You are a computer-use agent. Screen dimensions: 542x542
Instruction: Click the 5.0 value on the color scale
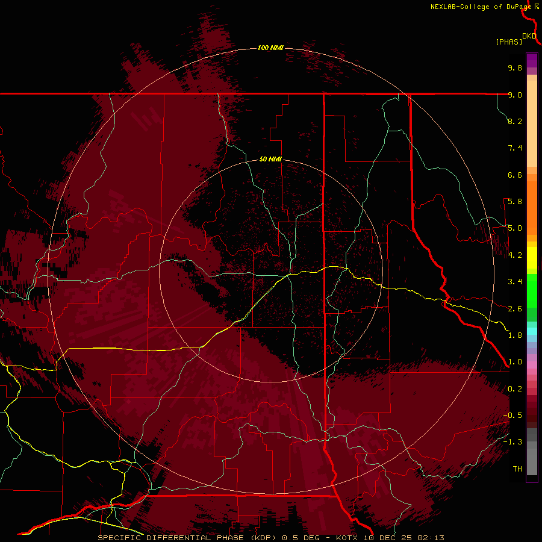[x=515, y=228]
